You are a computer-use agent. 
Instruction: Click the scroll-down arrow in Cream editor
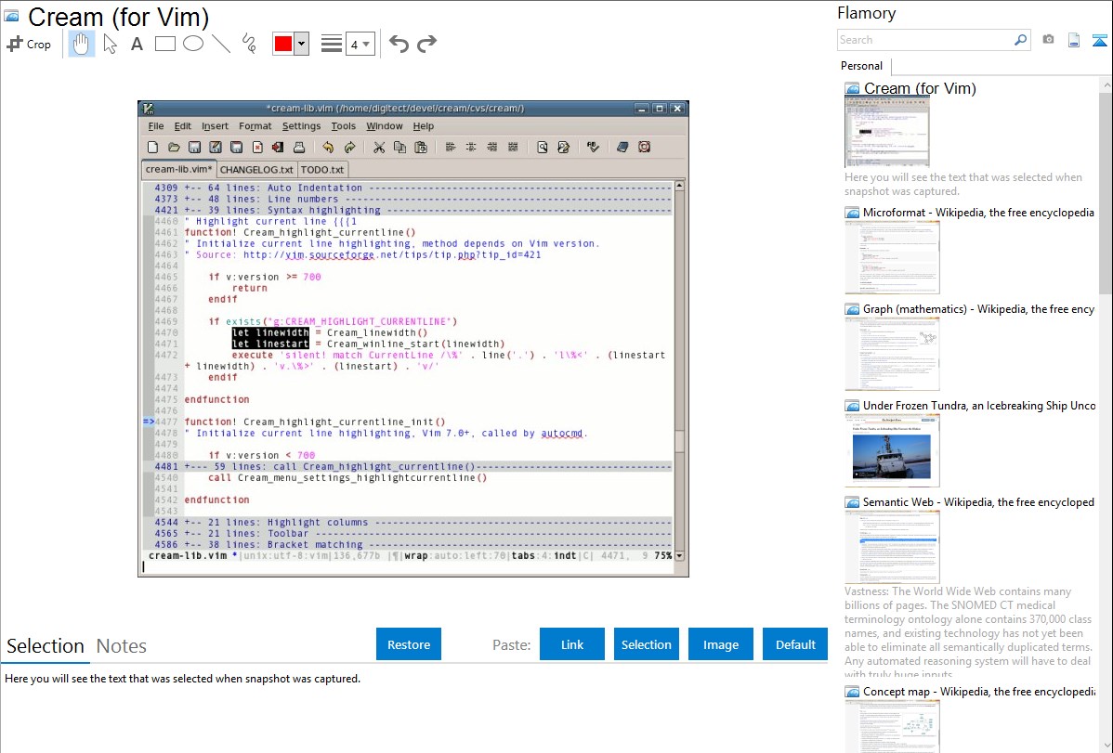coord(680,556)
